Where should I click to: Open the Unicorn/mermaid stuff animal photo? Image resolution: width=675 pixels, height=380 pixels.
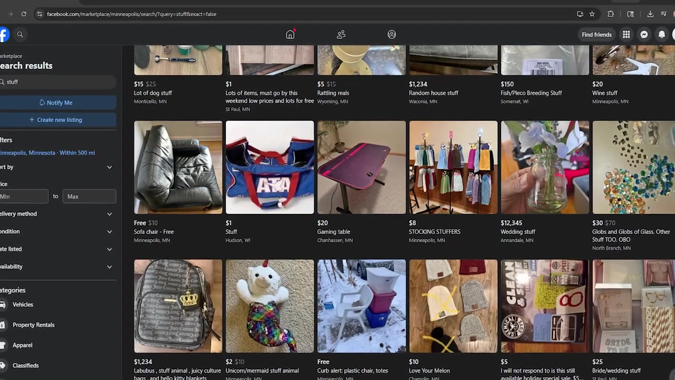point(270,306)
